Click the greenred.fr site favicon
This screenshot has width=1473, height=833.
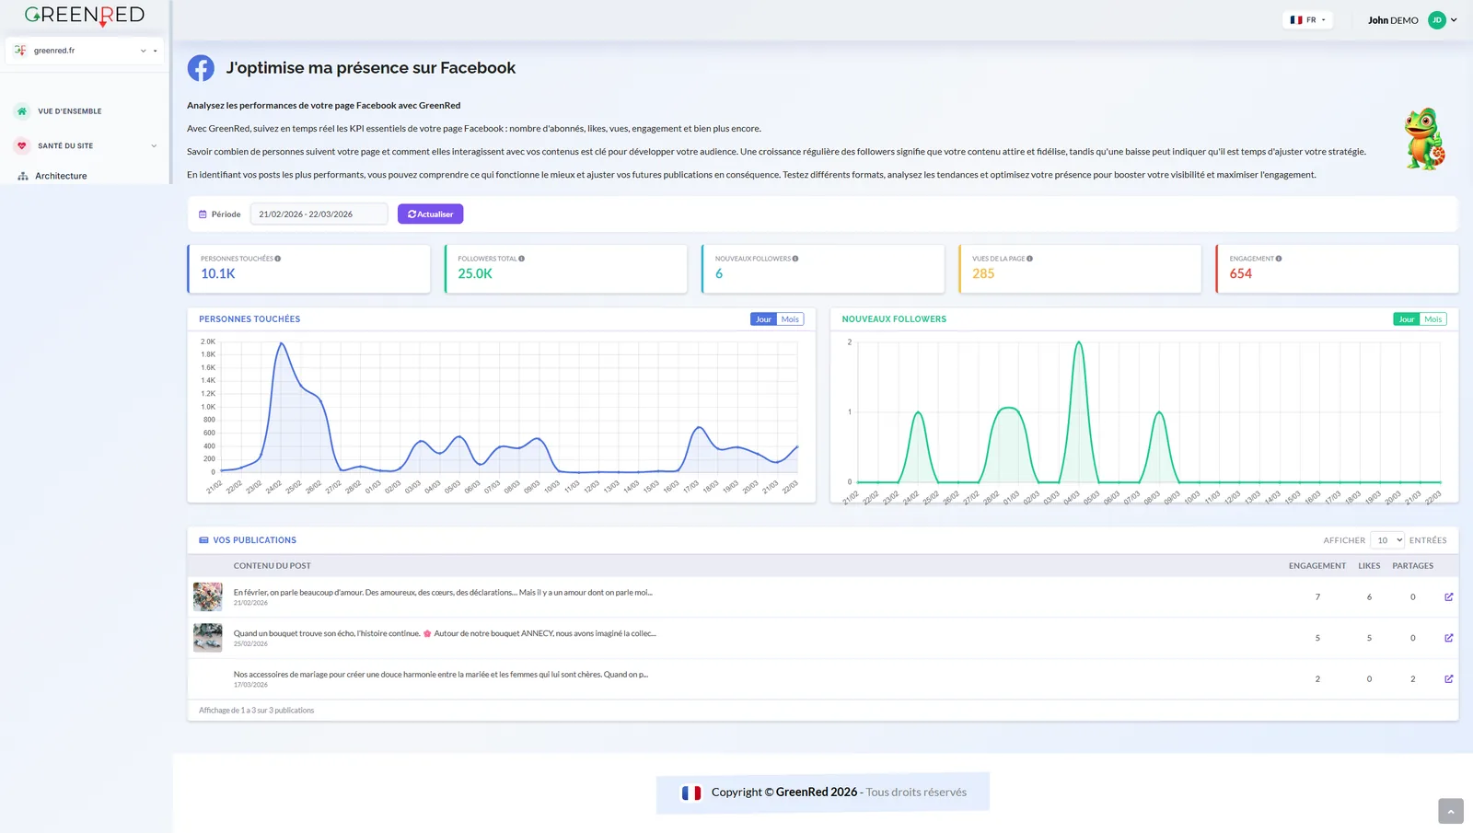(20, 51)
